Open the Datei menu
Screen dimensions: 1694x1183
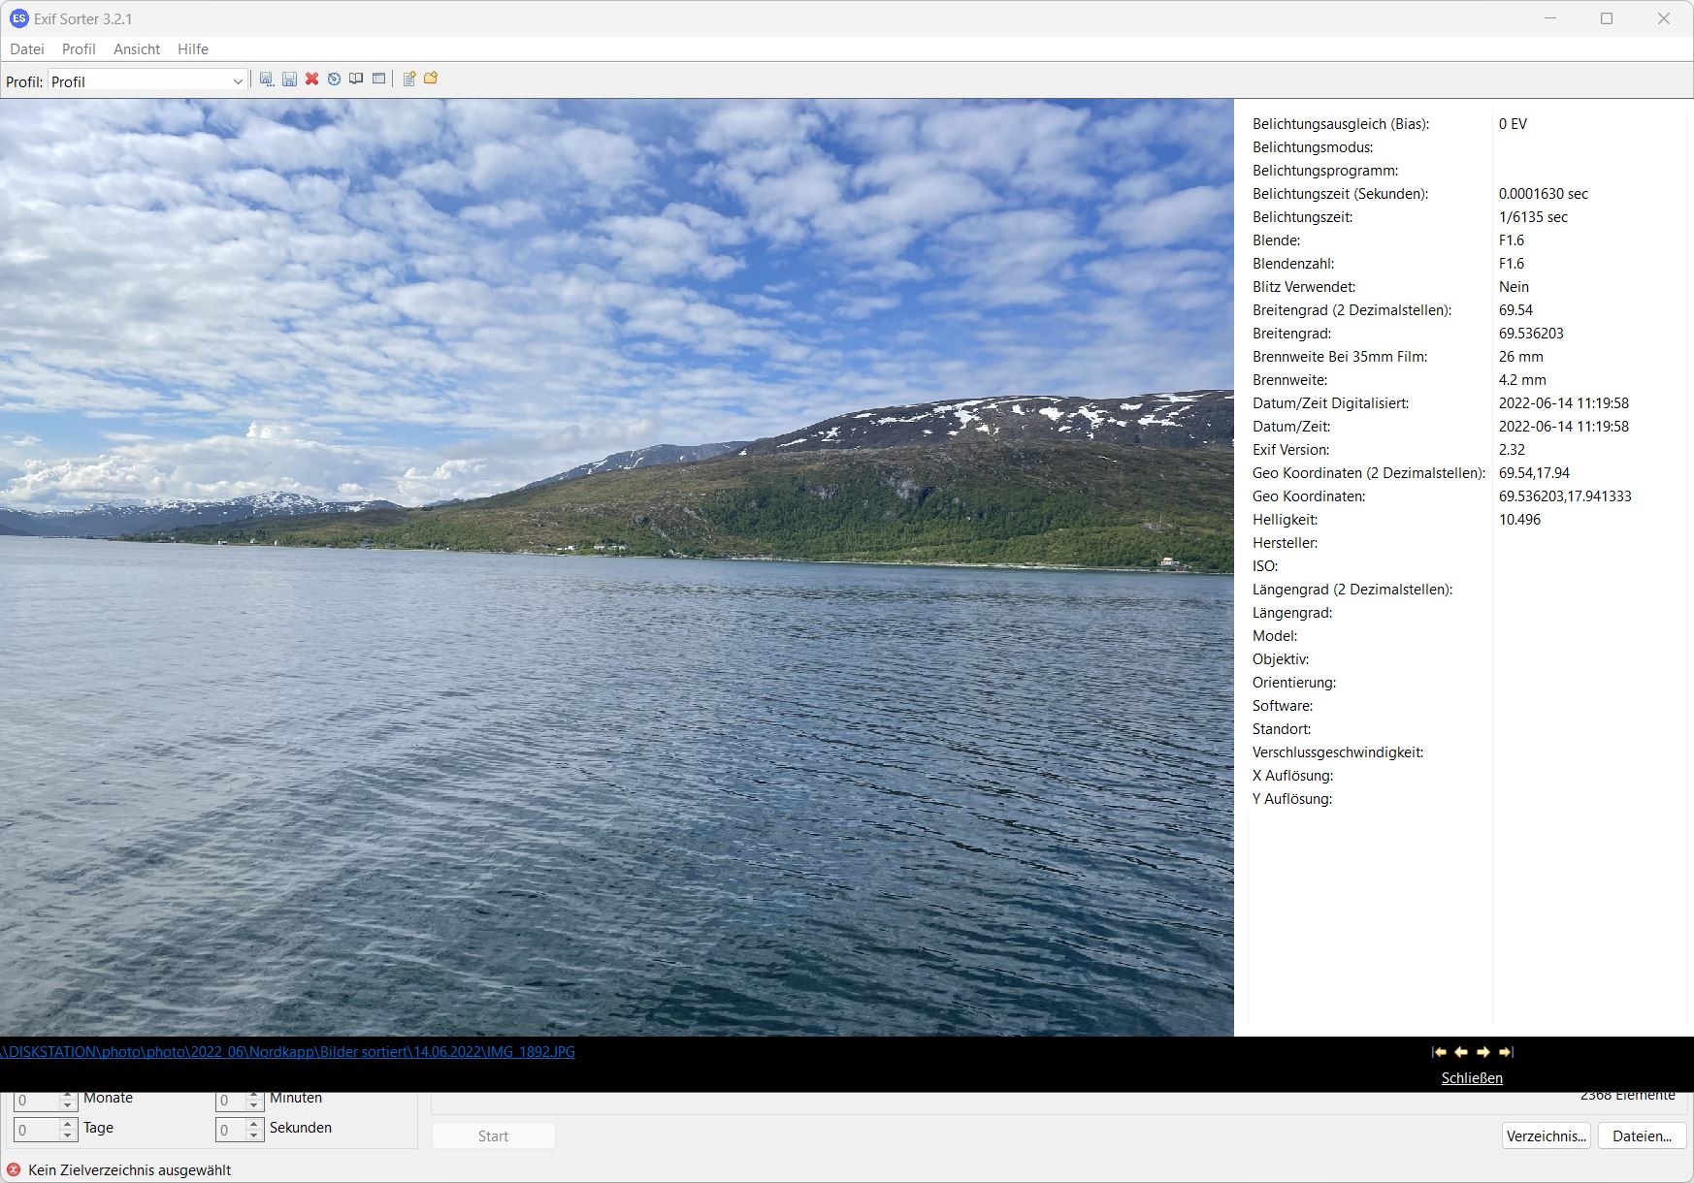[27, 49]
